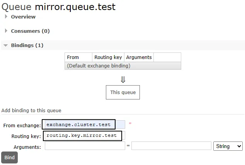
Task: Click the Arguments column header in the table
Action: (x=139, y=57)
